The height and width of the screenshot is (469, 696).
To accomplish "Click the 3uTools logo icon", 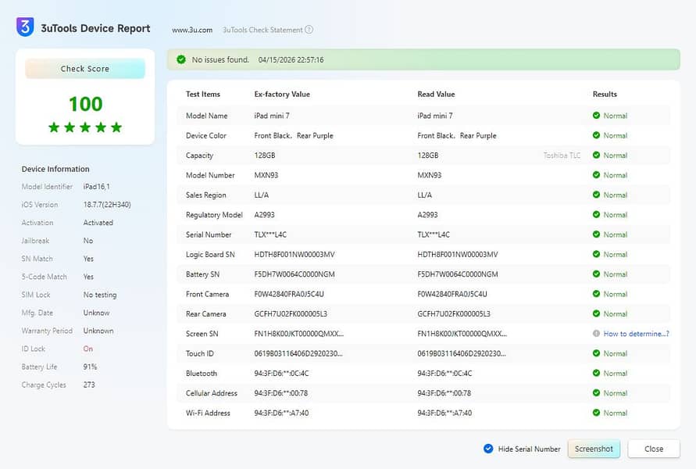I will click(25, 27).
